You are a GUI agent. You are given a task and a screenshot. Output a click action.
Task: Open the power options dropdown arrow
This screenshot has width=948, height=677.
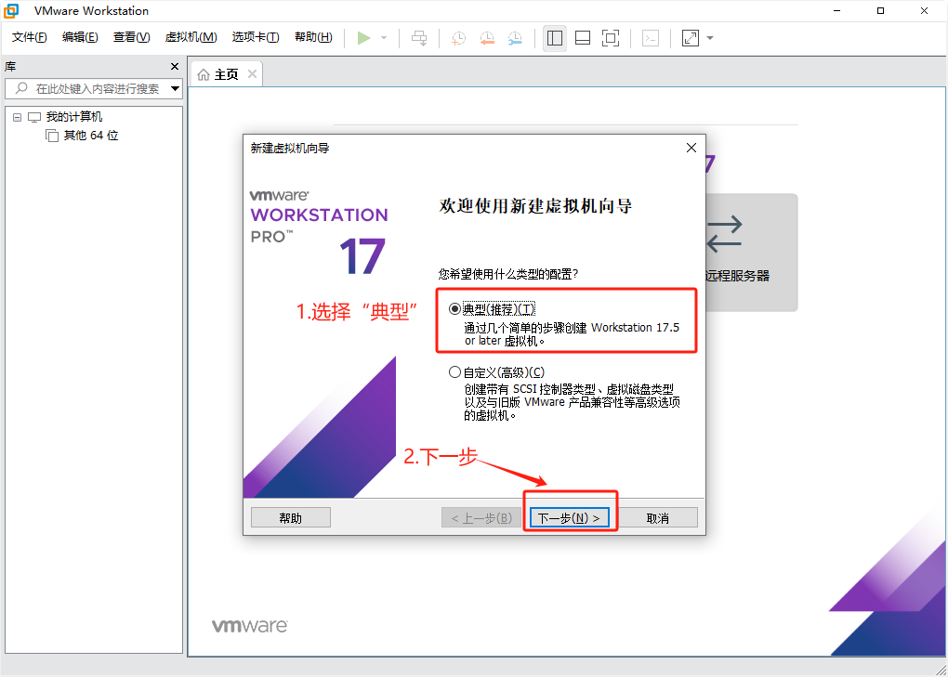[384, 38]
